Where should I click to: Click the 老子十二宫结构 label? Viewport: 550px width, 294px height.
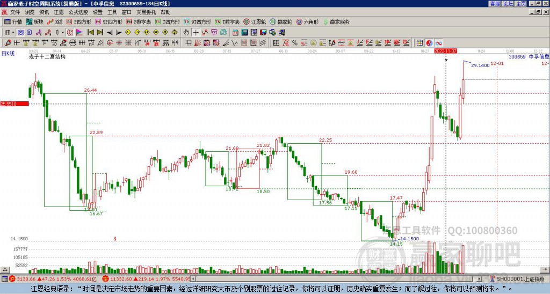point(47,56)
